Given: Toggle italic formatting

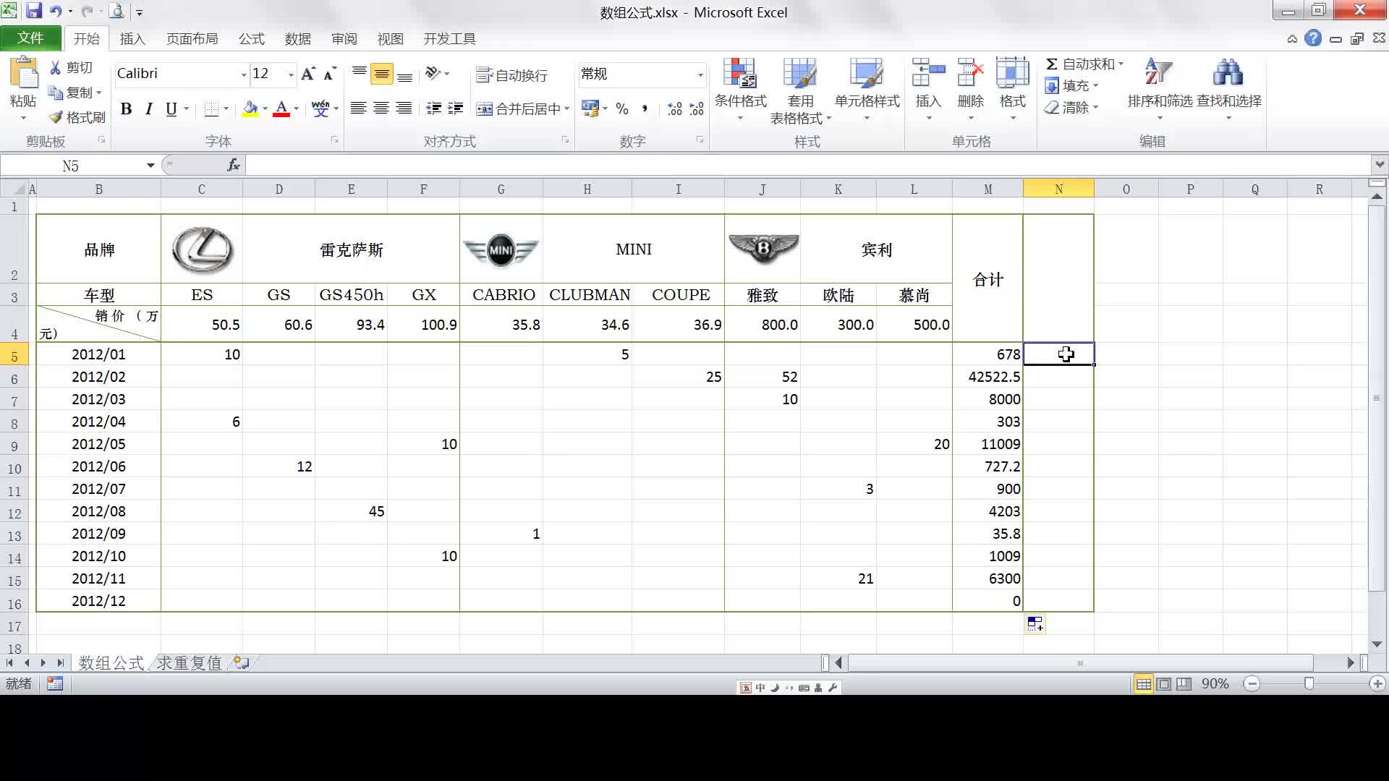Looking at the screenshot, I should [148, 109].
